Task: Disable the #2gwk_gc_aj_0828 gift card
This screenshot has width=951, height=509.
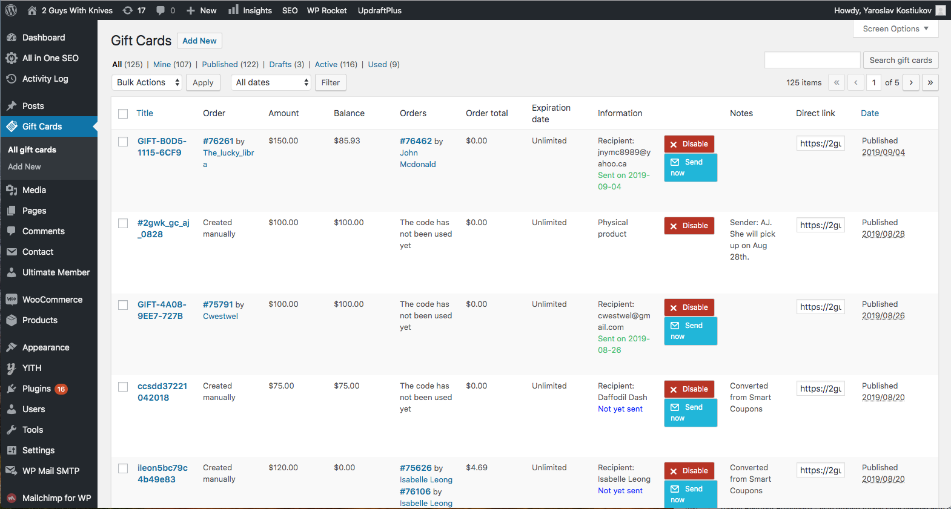Action: coord(689,226)
